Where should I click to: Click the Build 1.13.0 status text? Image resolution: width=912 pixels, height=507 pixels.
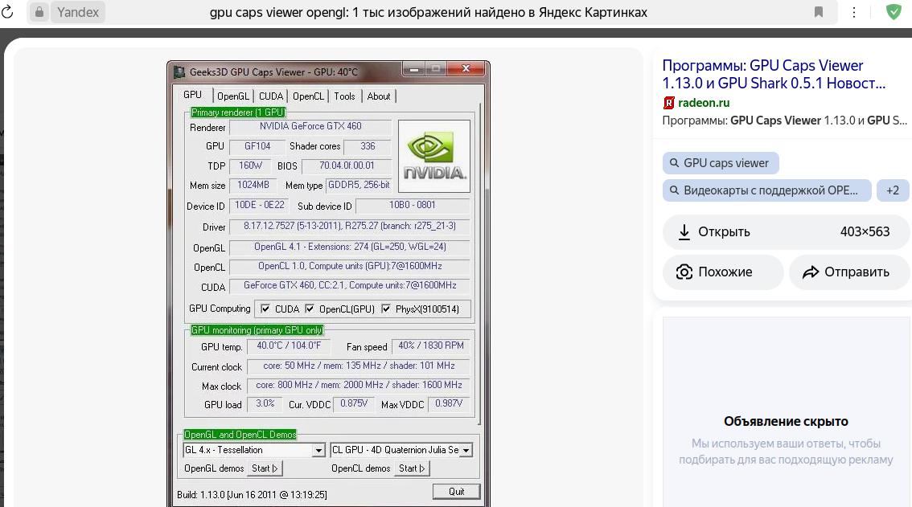pyautogui.click(x=252, y=495)
